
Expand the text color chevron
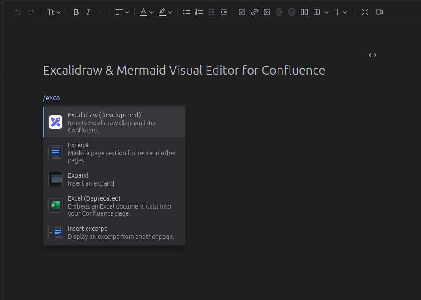(151, 12)
